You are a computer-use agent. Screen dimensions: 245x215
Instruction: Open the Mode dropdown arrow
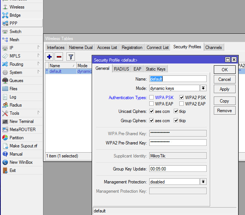203,88
